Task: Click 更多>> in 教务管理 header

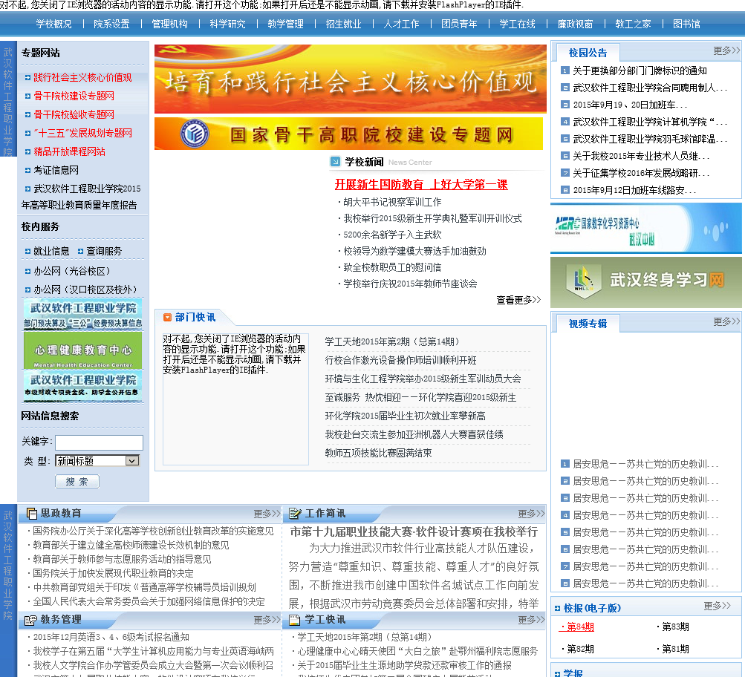Action: (267, 620)
